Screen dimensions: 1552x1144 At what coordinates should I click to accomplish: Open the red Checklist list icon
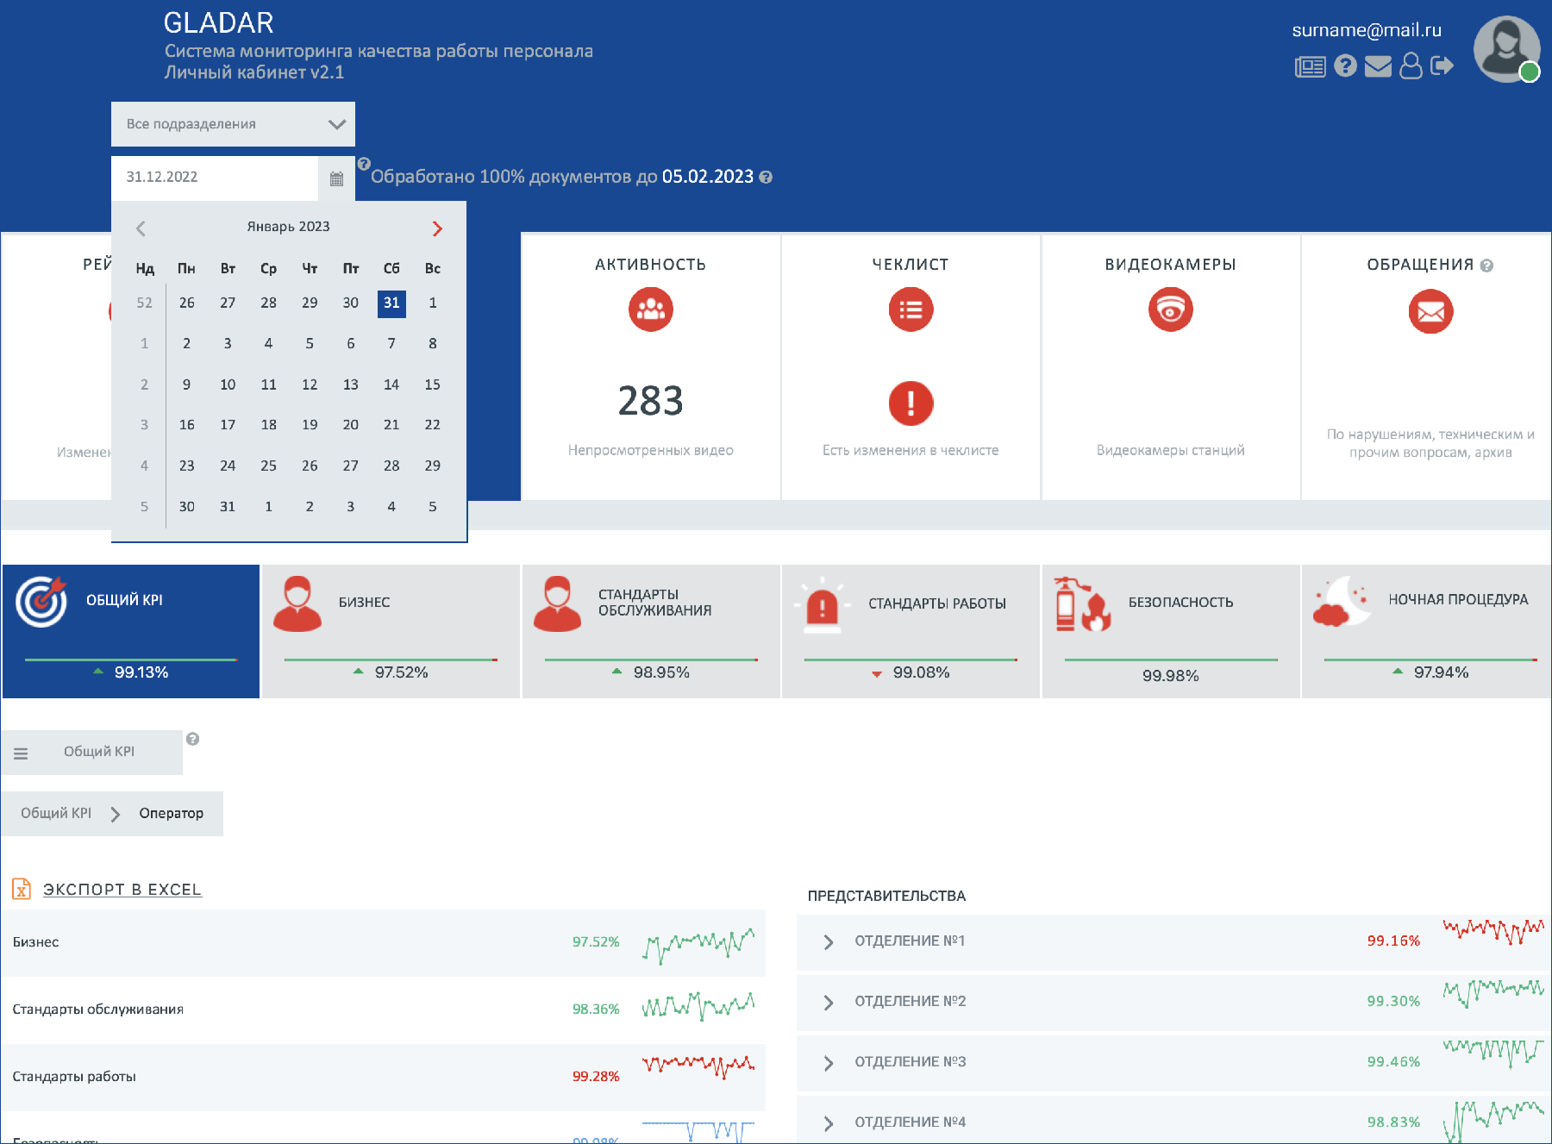[x=911, y=309]
